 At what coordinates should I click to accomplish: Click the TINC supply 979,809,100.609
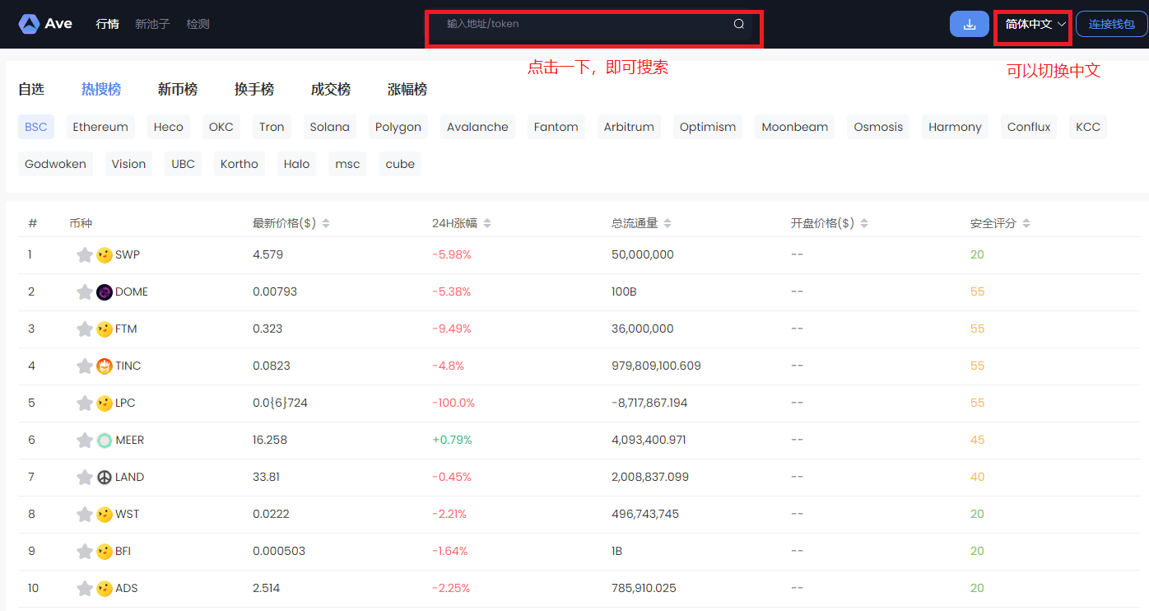[656, 366]
